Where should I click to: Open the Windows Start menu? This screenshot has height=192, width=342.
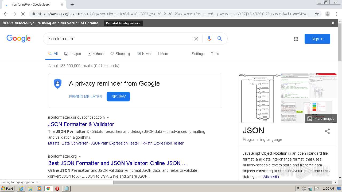click(x=7, y=188)
